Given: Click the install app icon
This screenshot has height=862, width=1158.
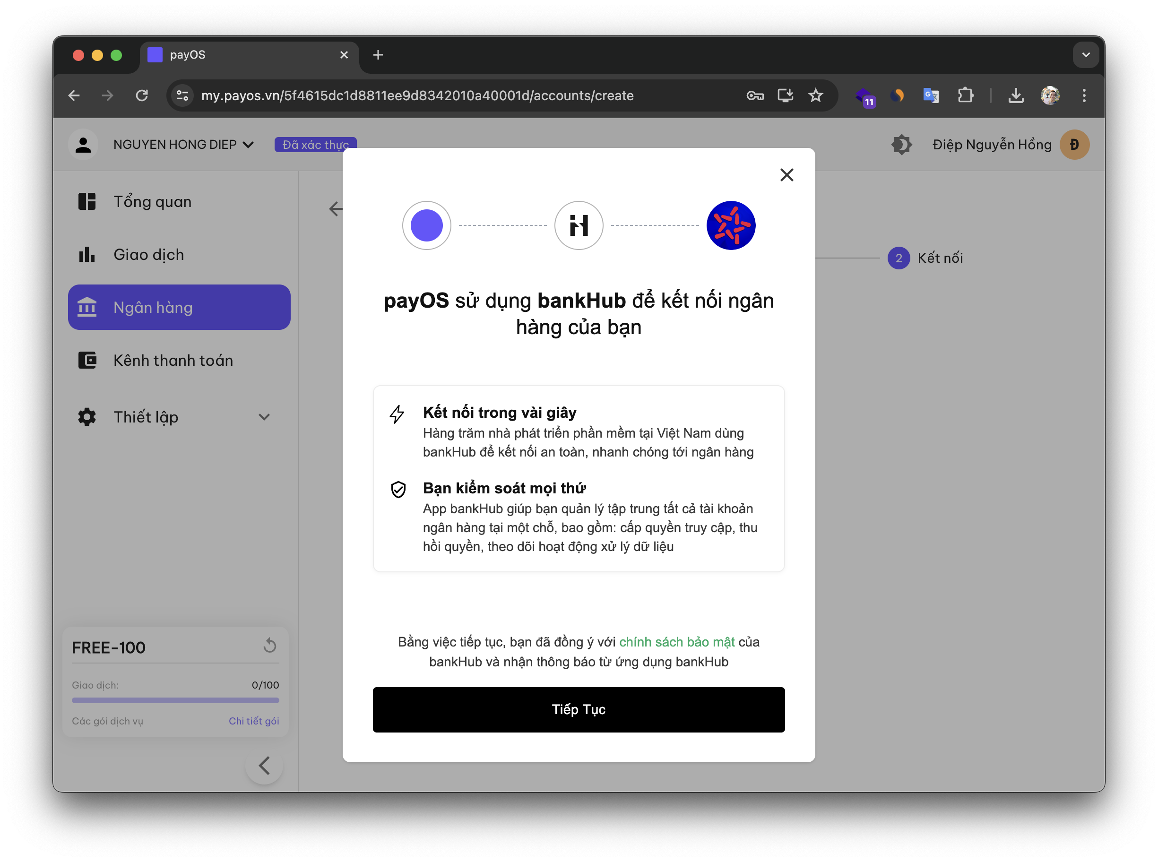Looking at the screenshot, I should coord(786,95).
